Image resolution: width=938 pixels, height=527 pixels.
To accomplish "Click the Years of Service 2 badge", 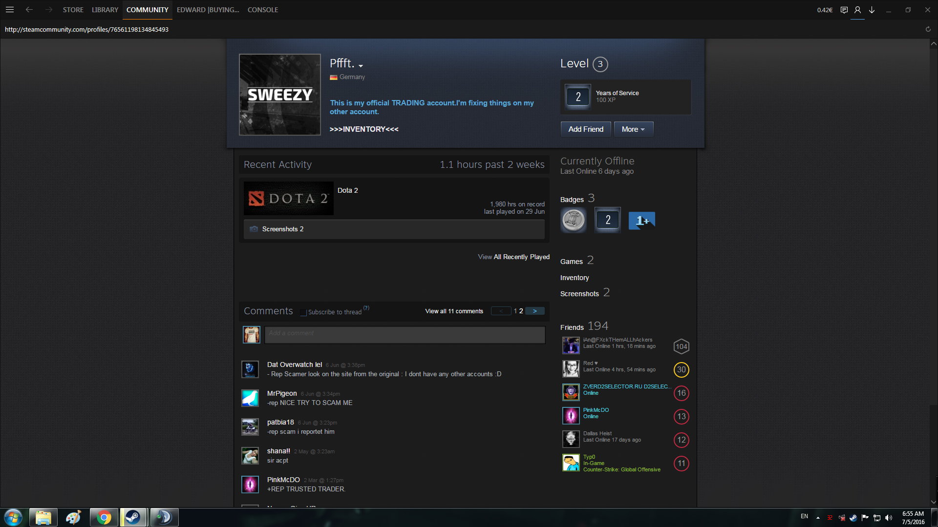I will pyautogui.click(x=607, y=220).
